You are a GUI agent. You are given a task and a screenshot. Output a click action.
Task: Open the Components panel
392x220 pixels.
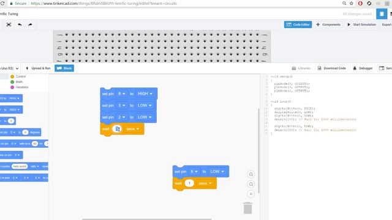[x=328, y=24]
